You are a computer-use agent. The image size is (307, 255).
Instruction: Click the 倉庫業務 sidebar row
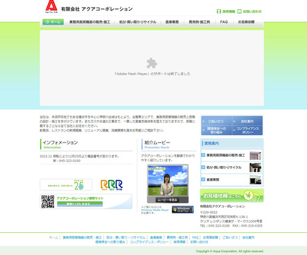pos(231,179)
